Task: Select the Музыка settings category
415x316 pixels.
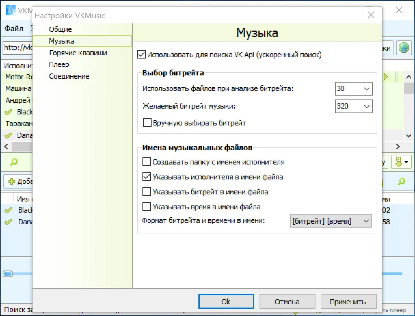Action: click(82, 41)
